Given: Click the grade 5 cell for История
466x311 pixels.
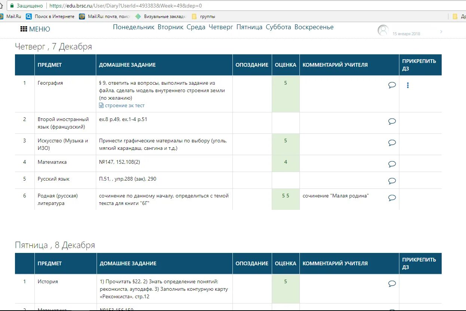Looking at the screenshot, I should coord(286,289).
